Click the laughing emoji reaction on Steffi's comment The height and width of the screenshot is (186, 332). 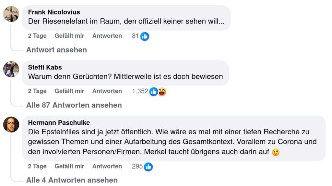(x=161, y=92)
